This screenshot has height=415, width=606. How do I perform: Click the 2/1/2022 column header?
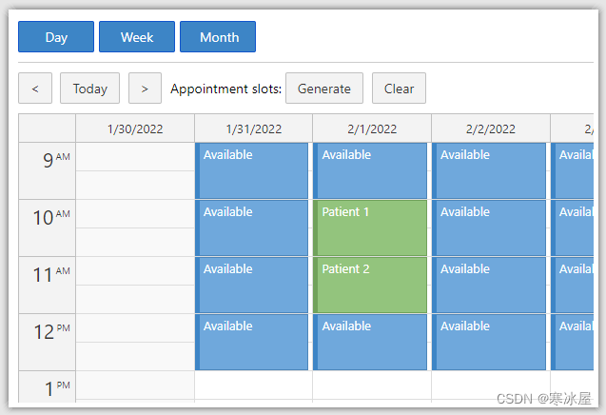pyautogui.click(x=372, y=128)
